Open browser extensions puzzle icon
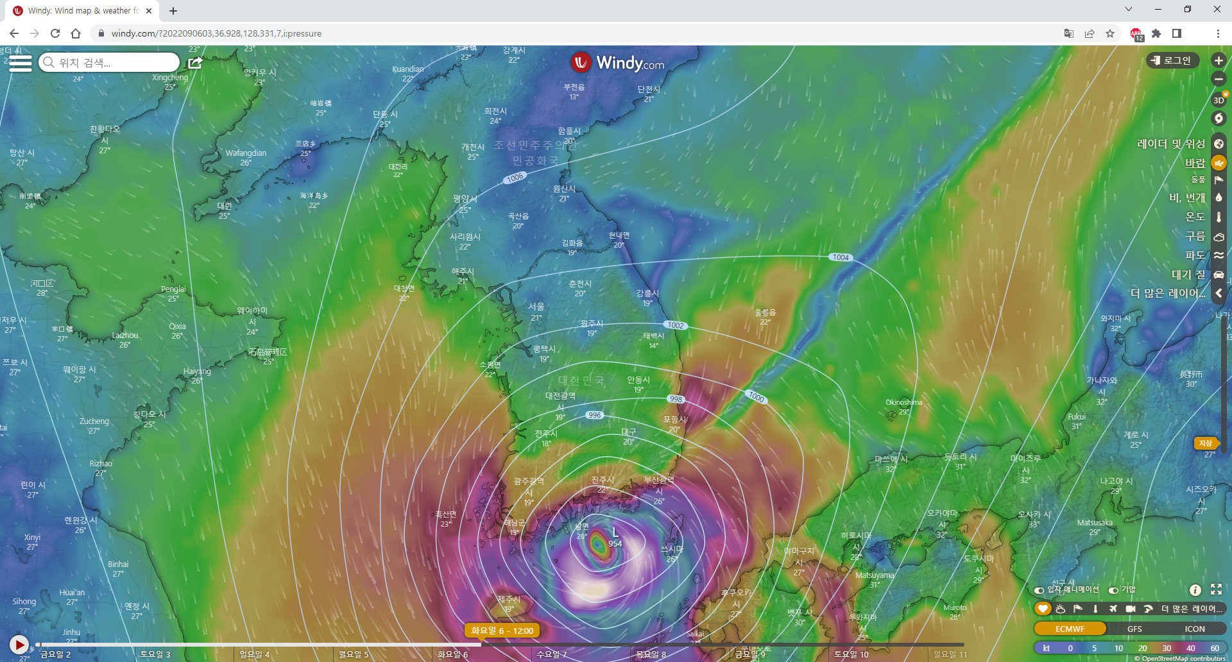1232x662 pixels. pyautogui.click(x=1156, y=33)
